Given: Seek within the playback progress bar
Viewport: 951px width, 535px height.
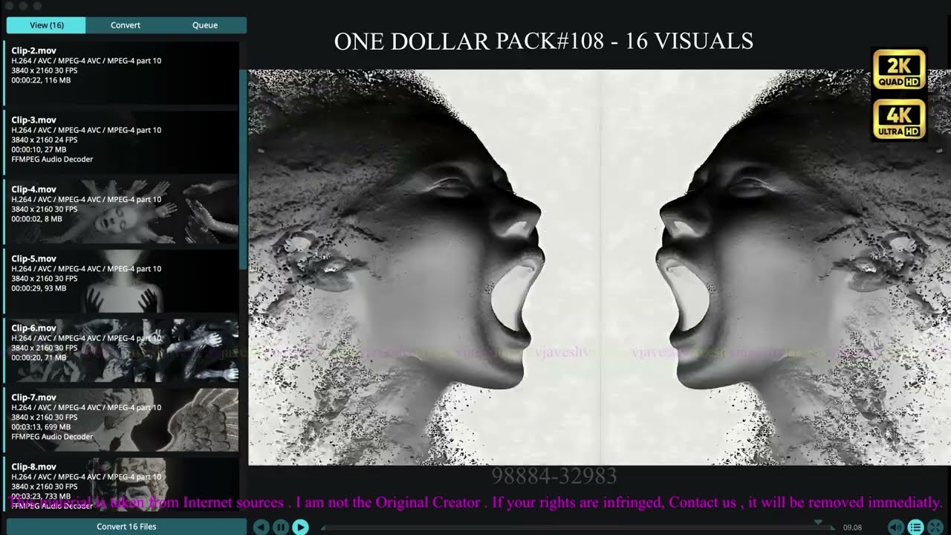Looking at the screenshot, I should tap(577, 528).
